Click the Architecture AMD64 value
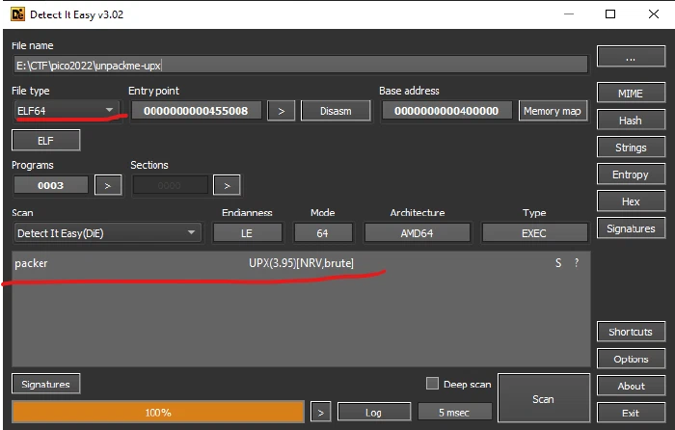The height and width of the screenshot is (430, 675). (418, 233)
